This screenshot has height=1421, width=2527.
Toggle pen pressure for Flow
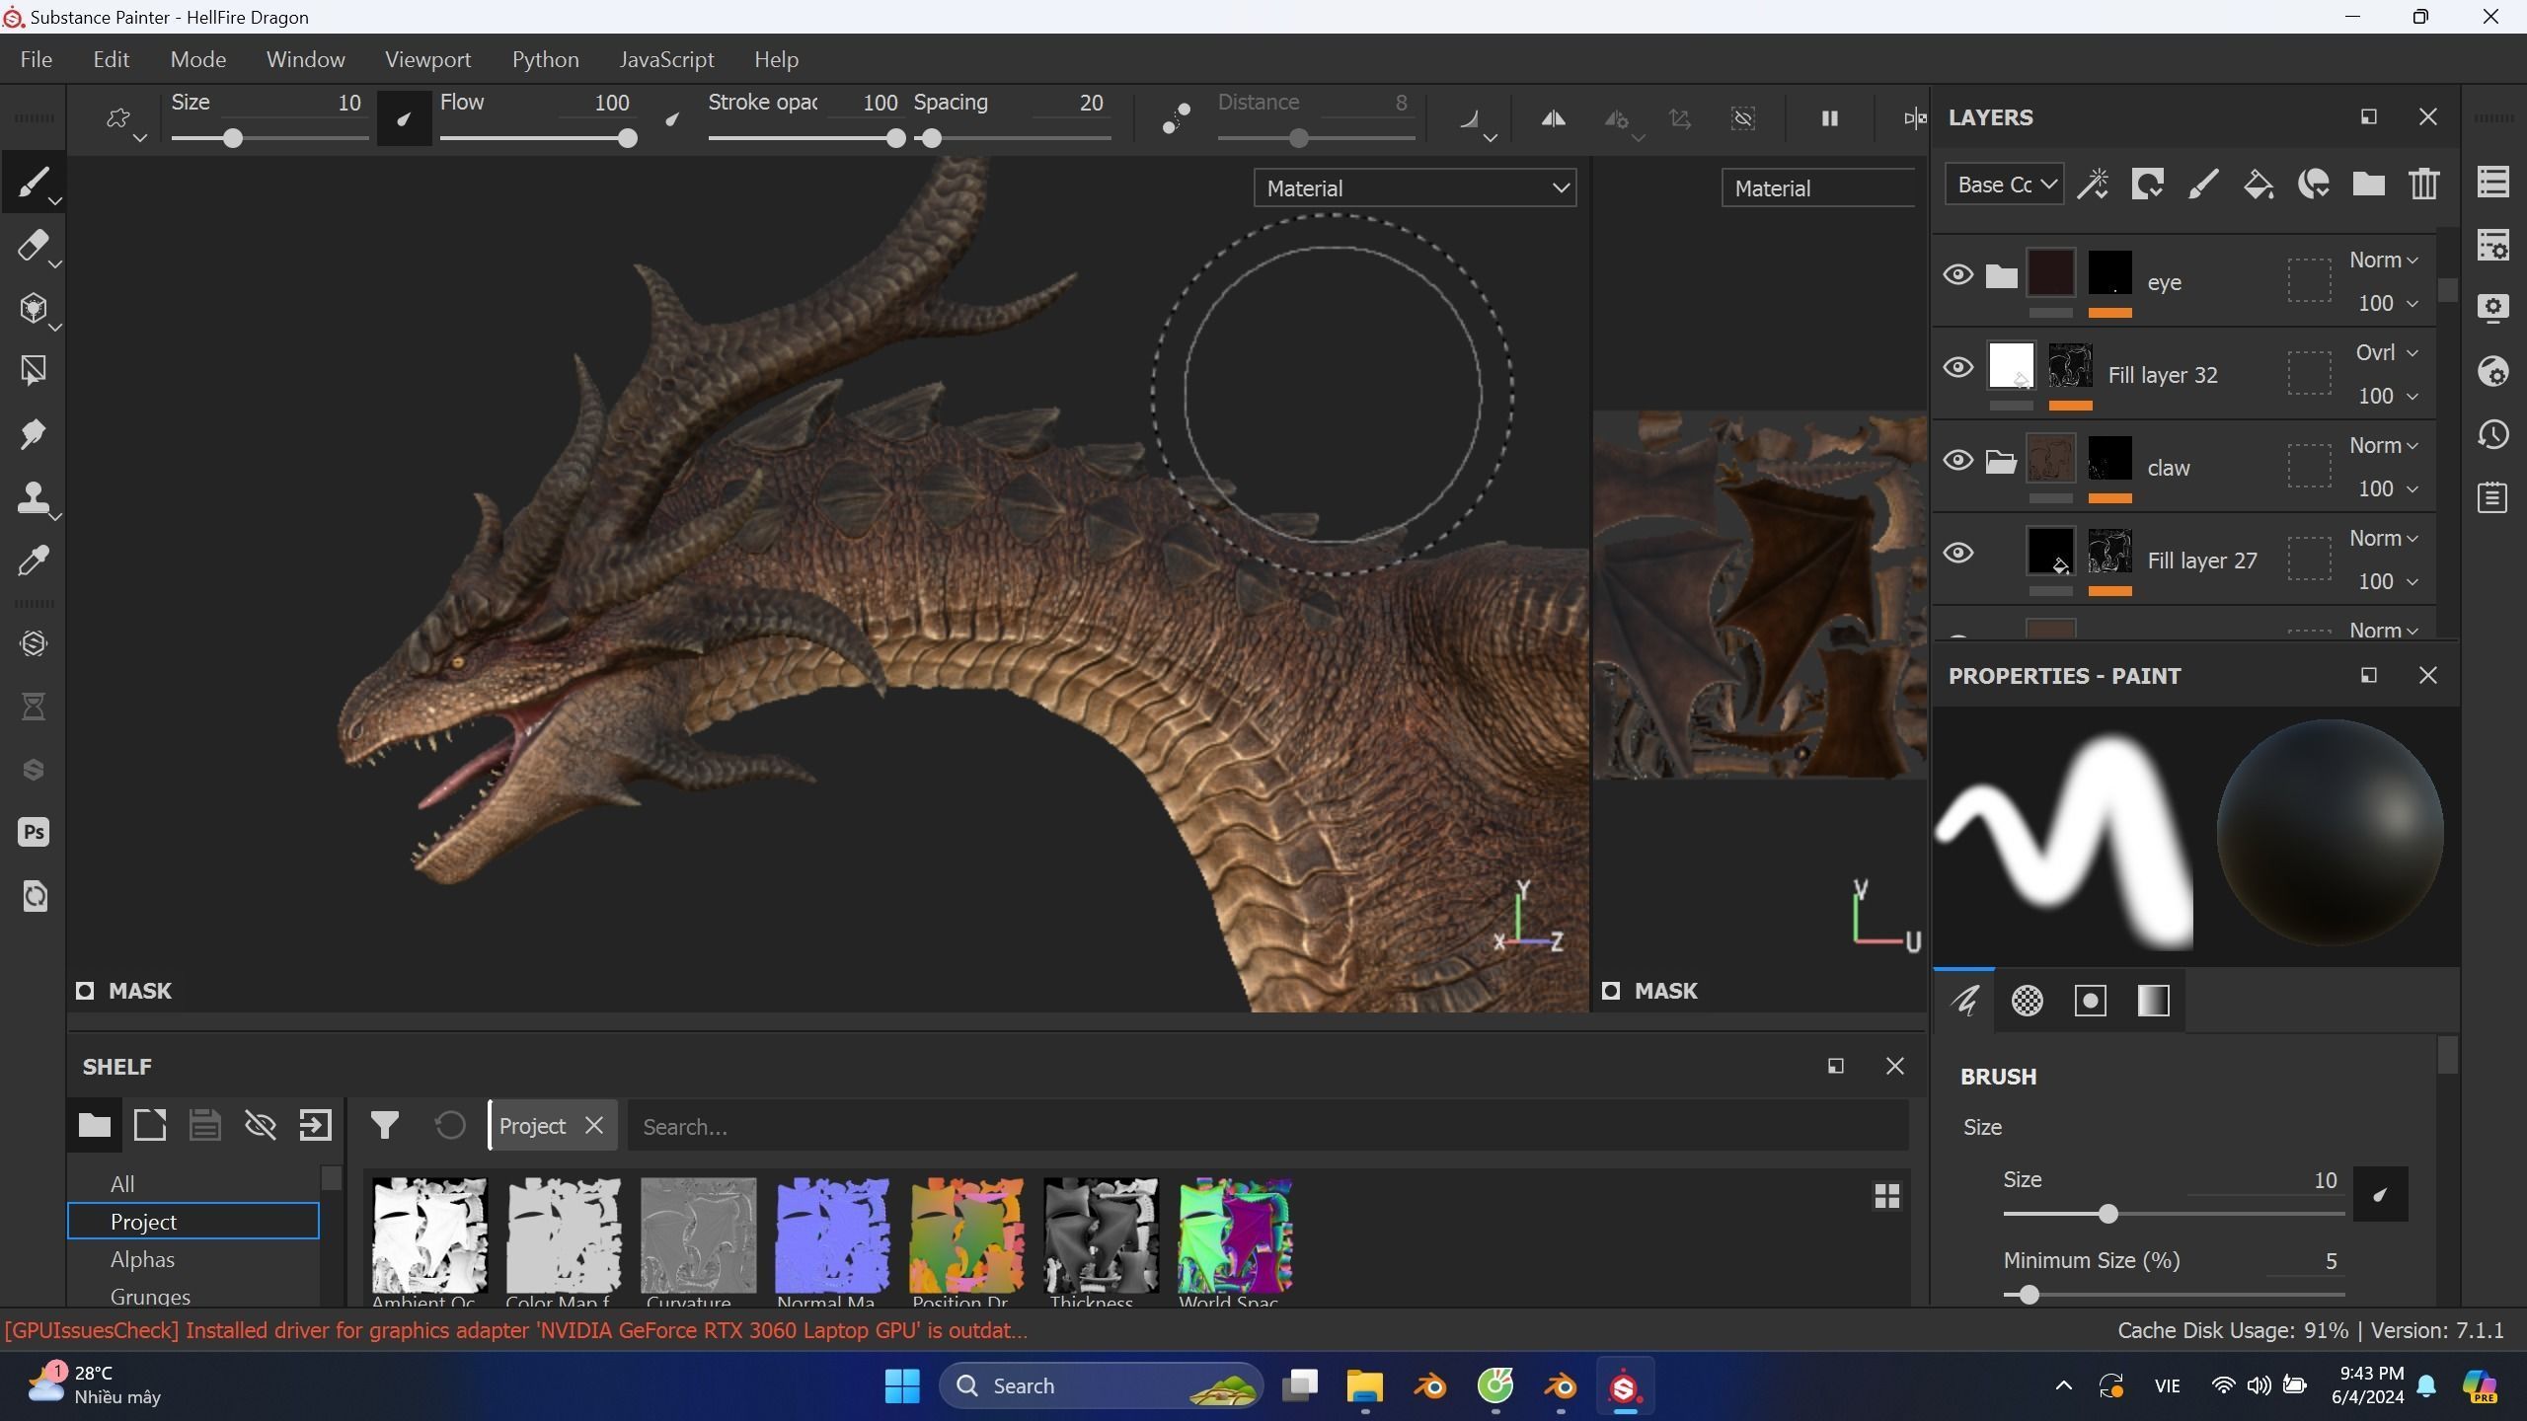(672, 119)
